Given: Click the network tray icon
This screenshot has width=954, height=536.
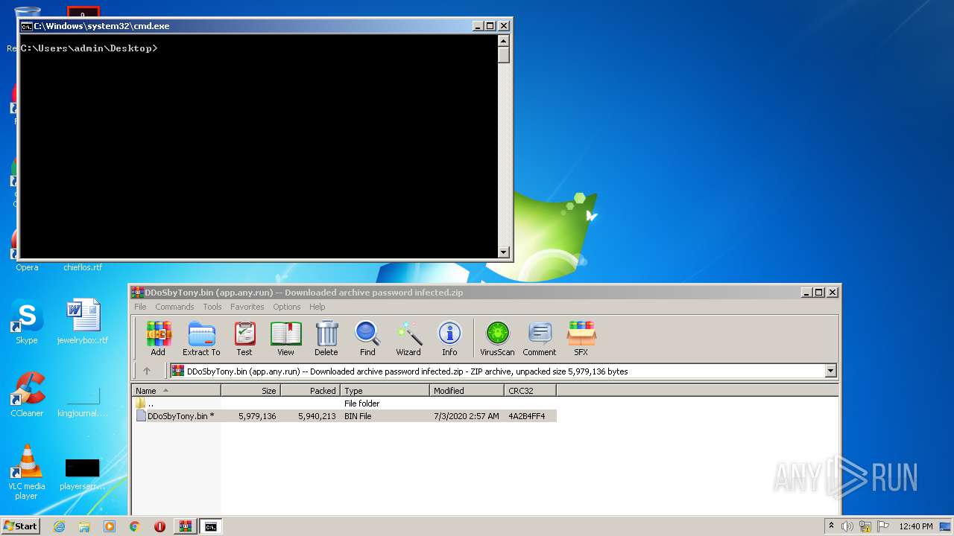Looking at the screenshot, I should tap(865, 526).
